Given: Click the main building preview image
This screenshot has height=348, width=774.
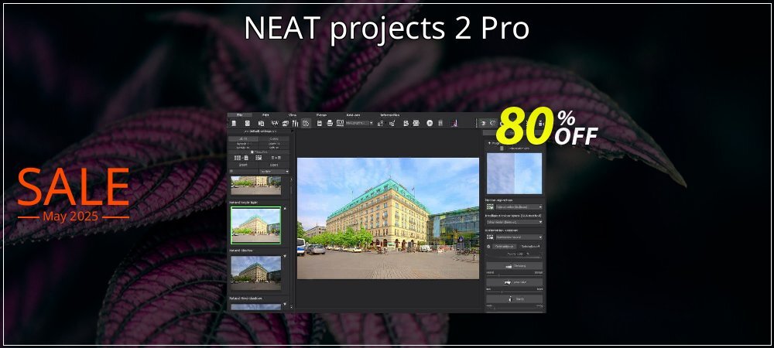Looking at the screenshot, I should [388, 218].
